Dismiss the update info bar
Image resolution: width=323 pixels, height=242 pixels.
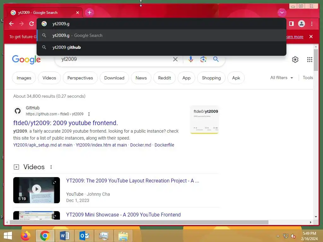point(311,37)
